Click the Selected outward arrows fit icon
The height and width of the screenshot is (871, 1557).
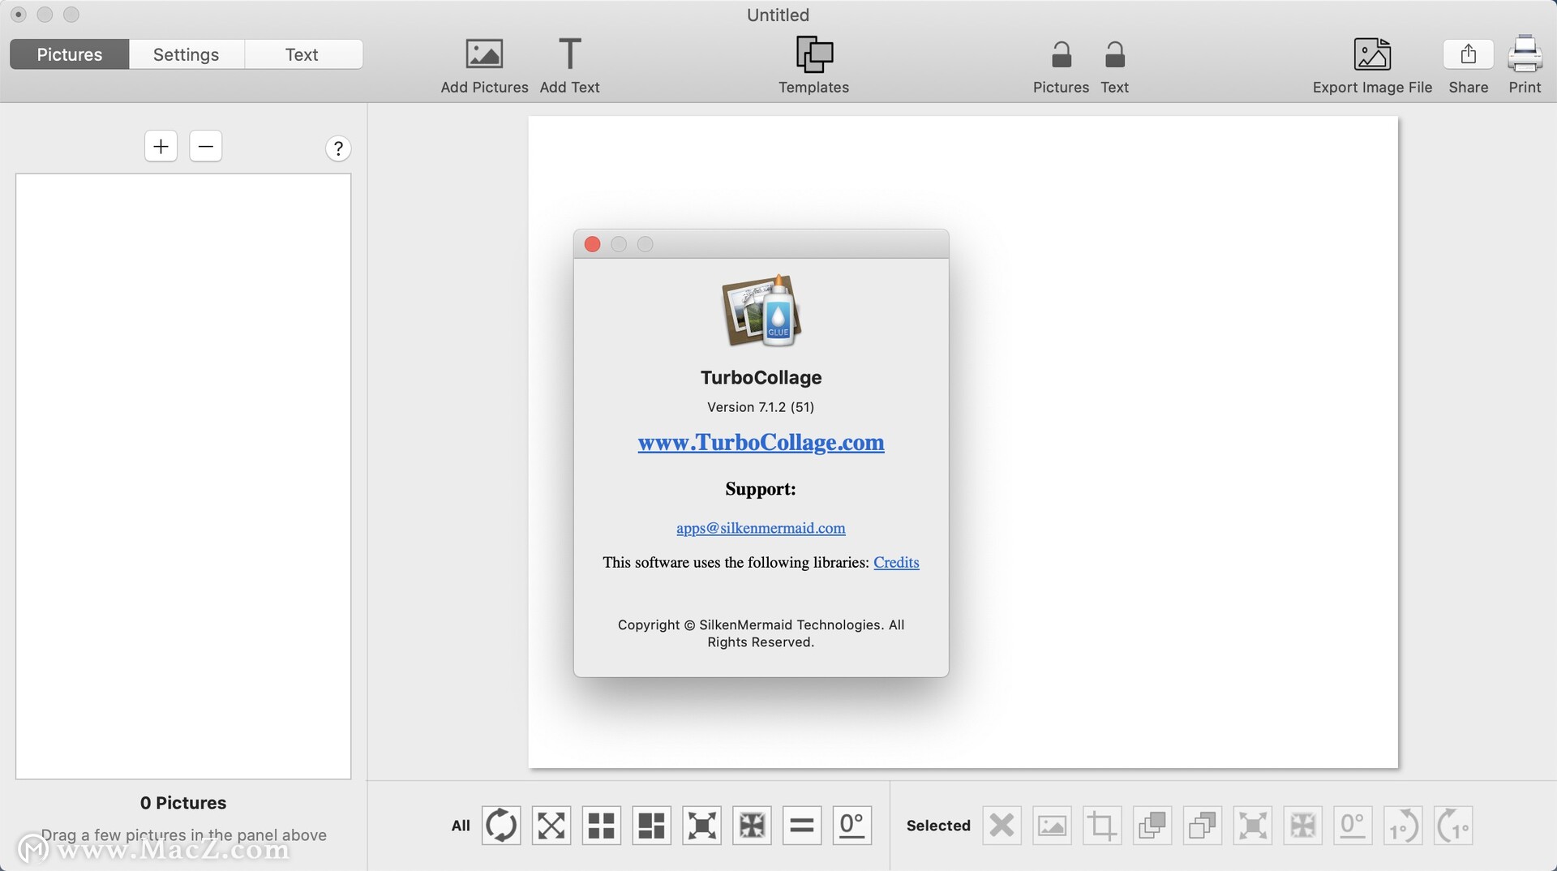[x=1253, y=826]
